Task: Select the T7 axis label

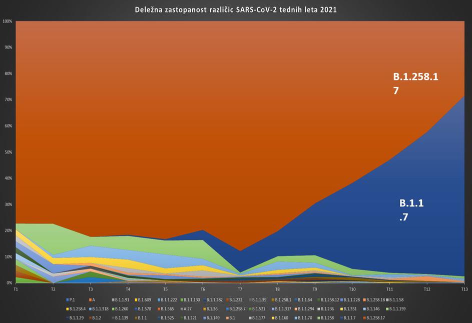Action: [x=240, y=289]
